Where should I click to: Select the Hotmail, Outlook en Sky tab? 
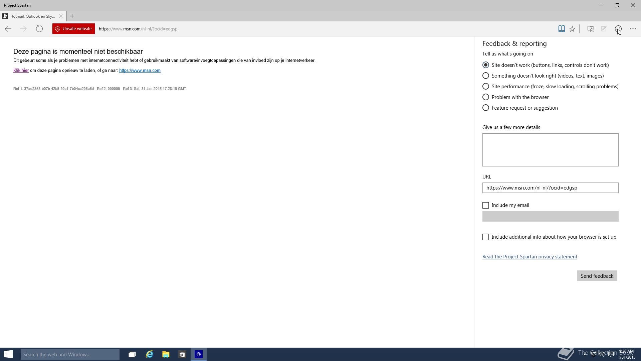click(x=33, y=16)
